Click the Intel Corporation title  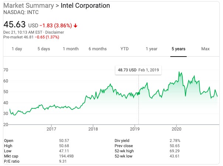85,6
